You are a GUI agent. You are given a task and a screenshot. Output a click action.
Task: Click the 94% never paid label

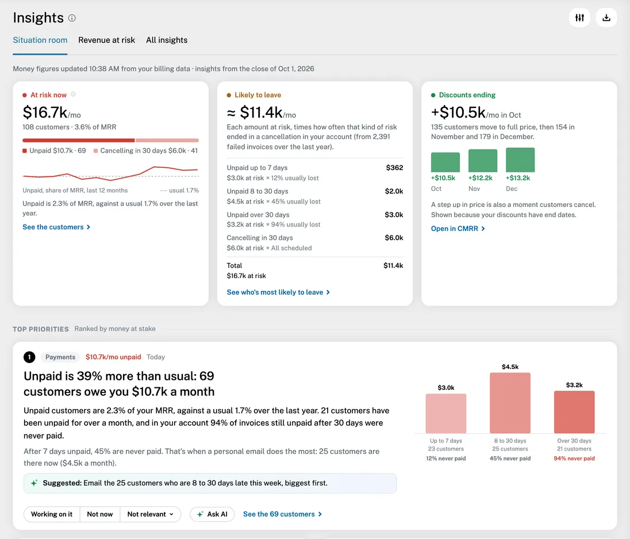[x=574, y=459]
